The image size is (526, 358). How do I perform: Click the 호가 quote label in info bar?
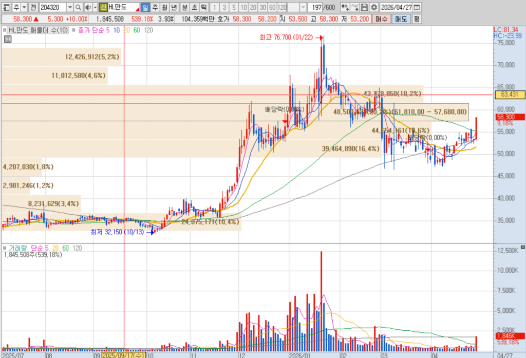tap(223, 19)
